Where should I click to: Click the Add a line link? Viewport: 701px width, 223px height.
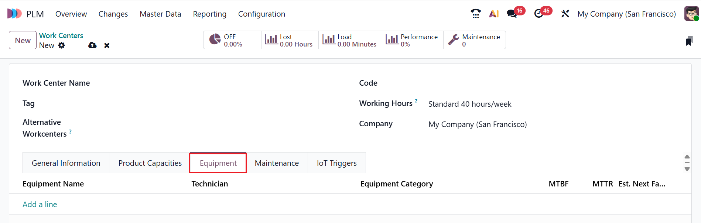coord(40,205)
